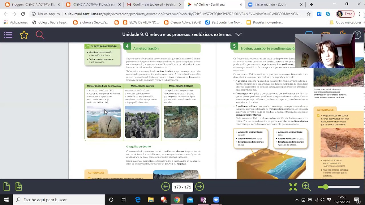Go to previous page arrow
The width and height of the screenshot is (365, 205).
click(x=165, y=187)
